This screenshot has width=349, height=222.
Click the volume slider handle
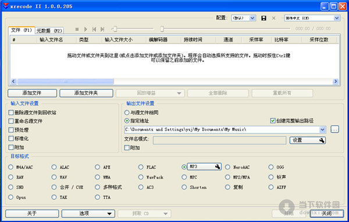[x=115, y=29]
